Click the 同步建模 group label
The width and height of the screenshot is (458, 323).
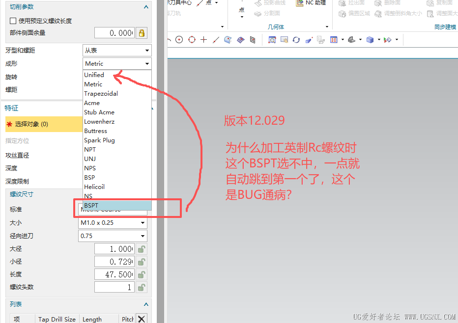click(445, 27)
